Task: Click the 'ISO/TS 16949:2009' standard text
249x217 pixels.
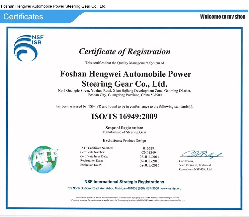Action: [x=124, y=116]
